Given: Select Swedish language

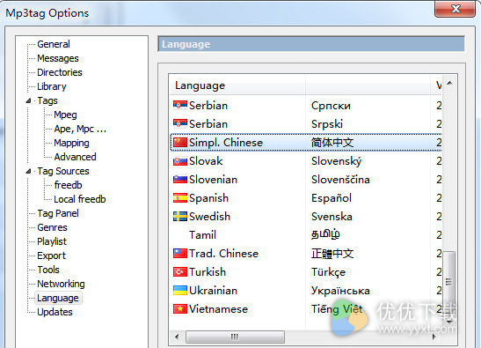Looking at the screenshot, I should [x=305, y=217].
